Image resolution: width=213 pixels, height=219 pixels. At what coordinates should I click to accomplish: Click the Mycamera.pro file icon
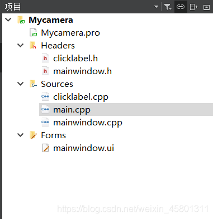coord(34,32)
